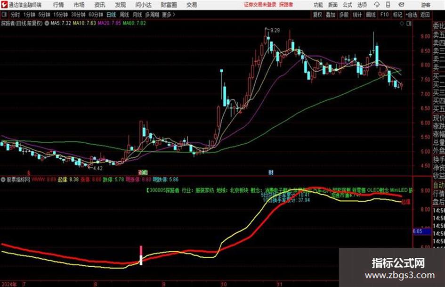This screenshot has height=287, width=445.
Task: Open the 功能 menu
Action: click(x=318, y=5)
